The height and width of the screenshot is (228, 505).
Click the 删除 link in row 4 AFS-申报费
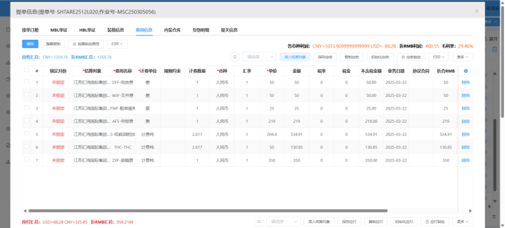click(x=466, y=121)
